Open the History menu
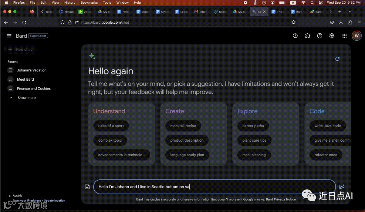This screenshot has width=365, height=212. (x=70, y=3)
